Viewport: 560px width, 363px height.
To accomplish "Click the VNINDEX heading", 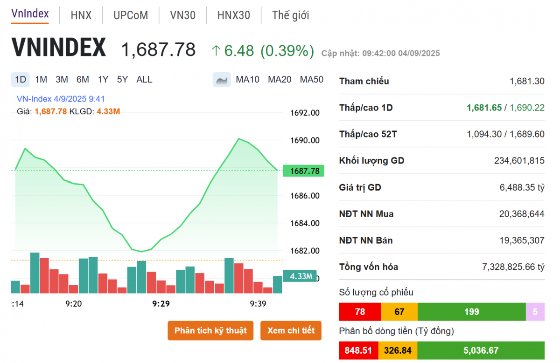I will [x=59, y=48].
